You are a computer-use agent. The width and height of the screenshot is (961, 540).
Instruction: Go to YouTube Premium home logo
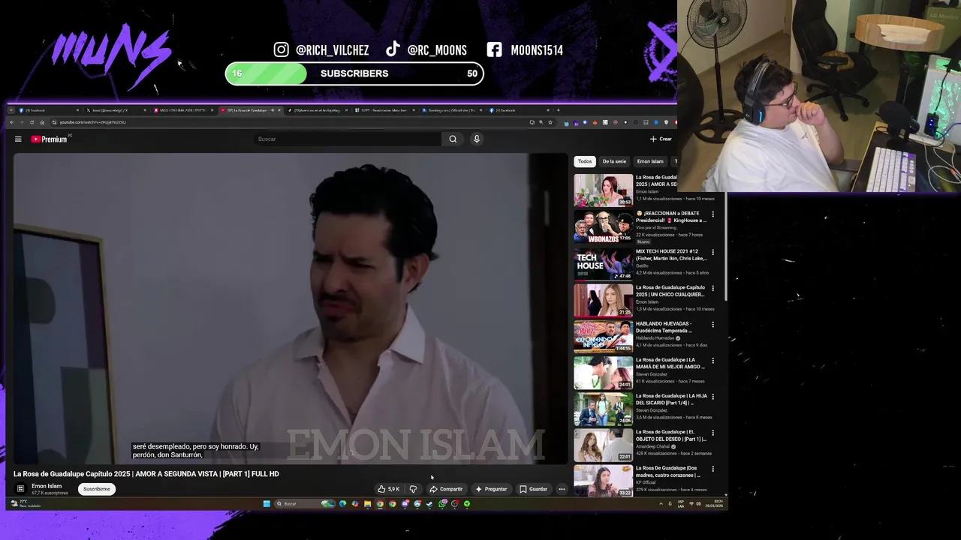(50, 139)
